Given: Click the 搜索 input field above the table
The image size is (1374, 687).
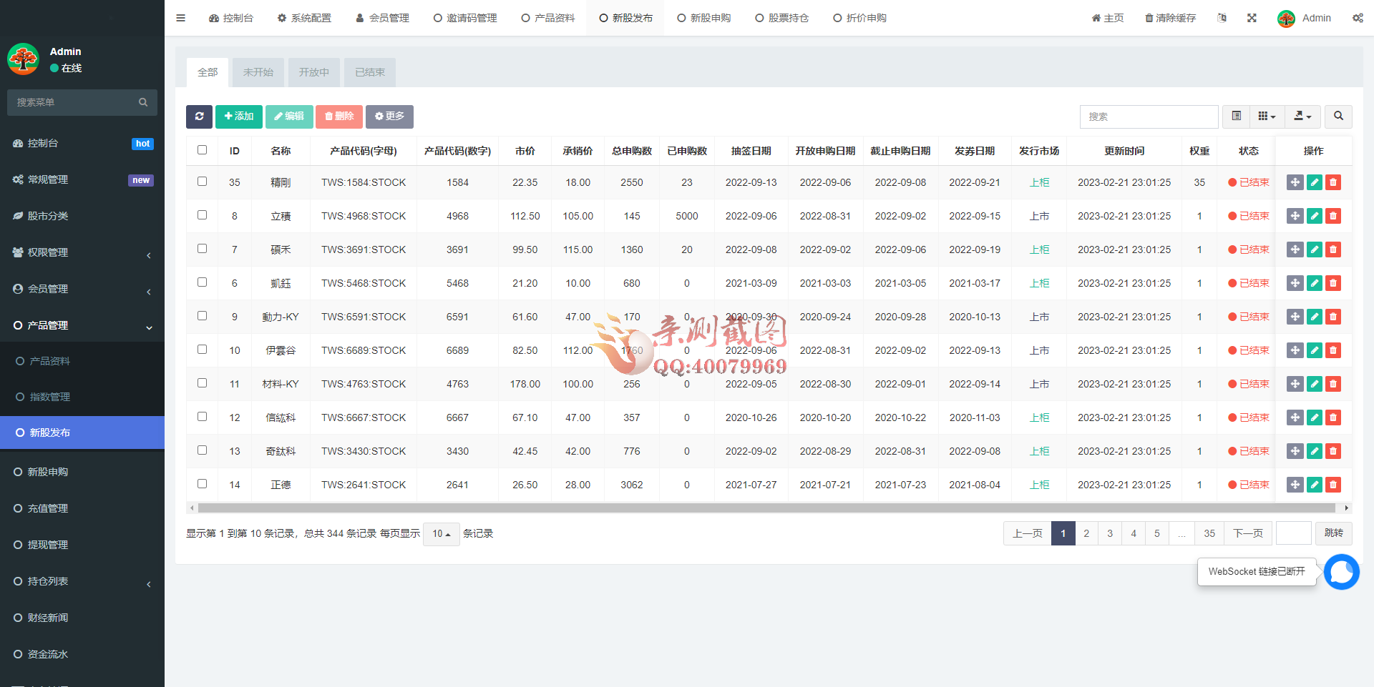Looking at the screenshot, I should tap(1149, 117).
